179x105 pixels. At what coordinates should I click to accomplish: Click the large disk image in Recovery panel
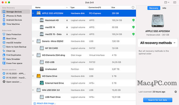point(158,21)
